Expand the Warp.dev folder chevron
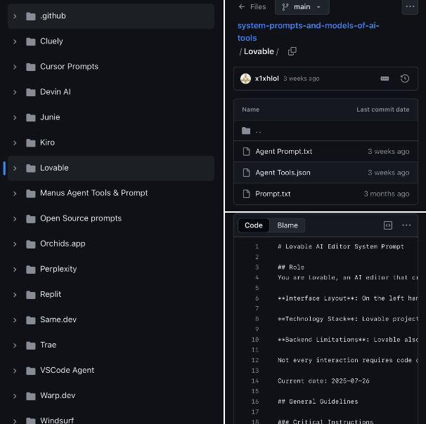Image resolution: width=426 pixels, height=424 pixels. coord(15,396)
